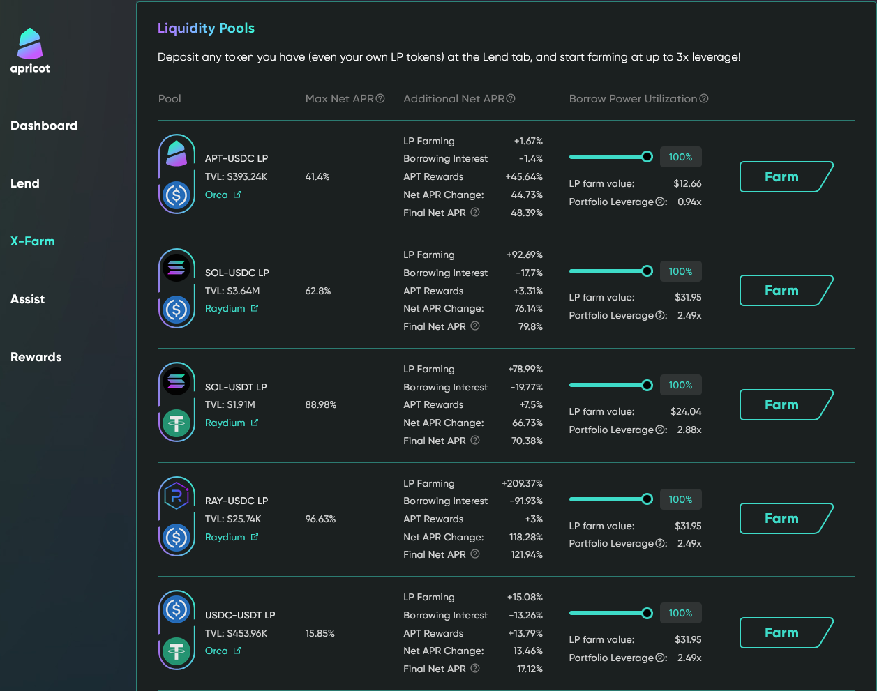Click Max Net APR help icon

380,99
